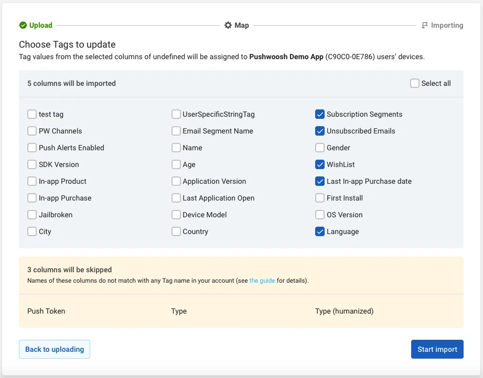Check the Country column
Screen dimensions: 483x378
click(x=176, y=231)
